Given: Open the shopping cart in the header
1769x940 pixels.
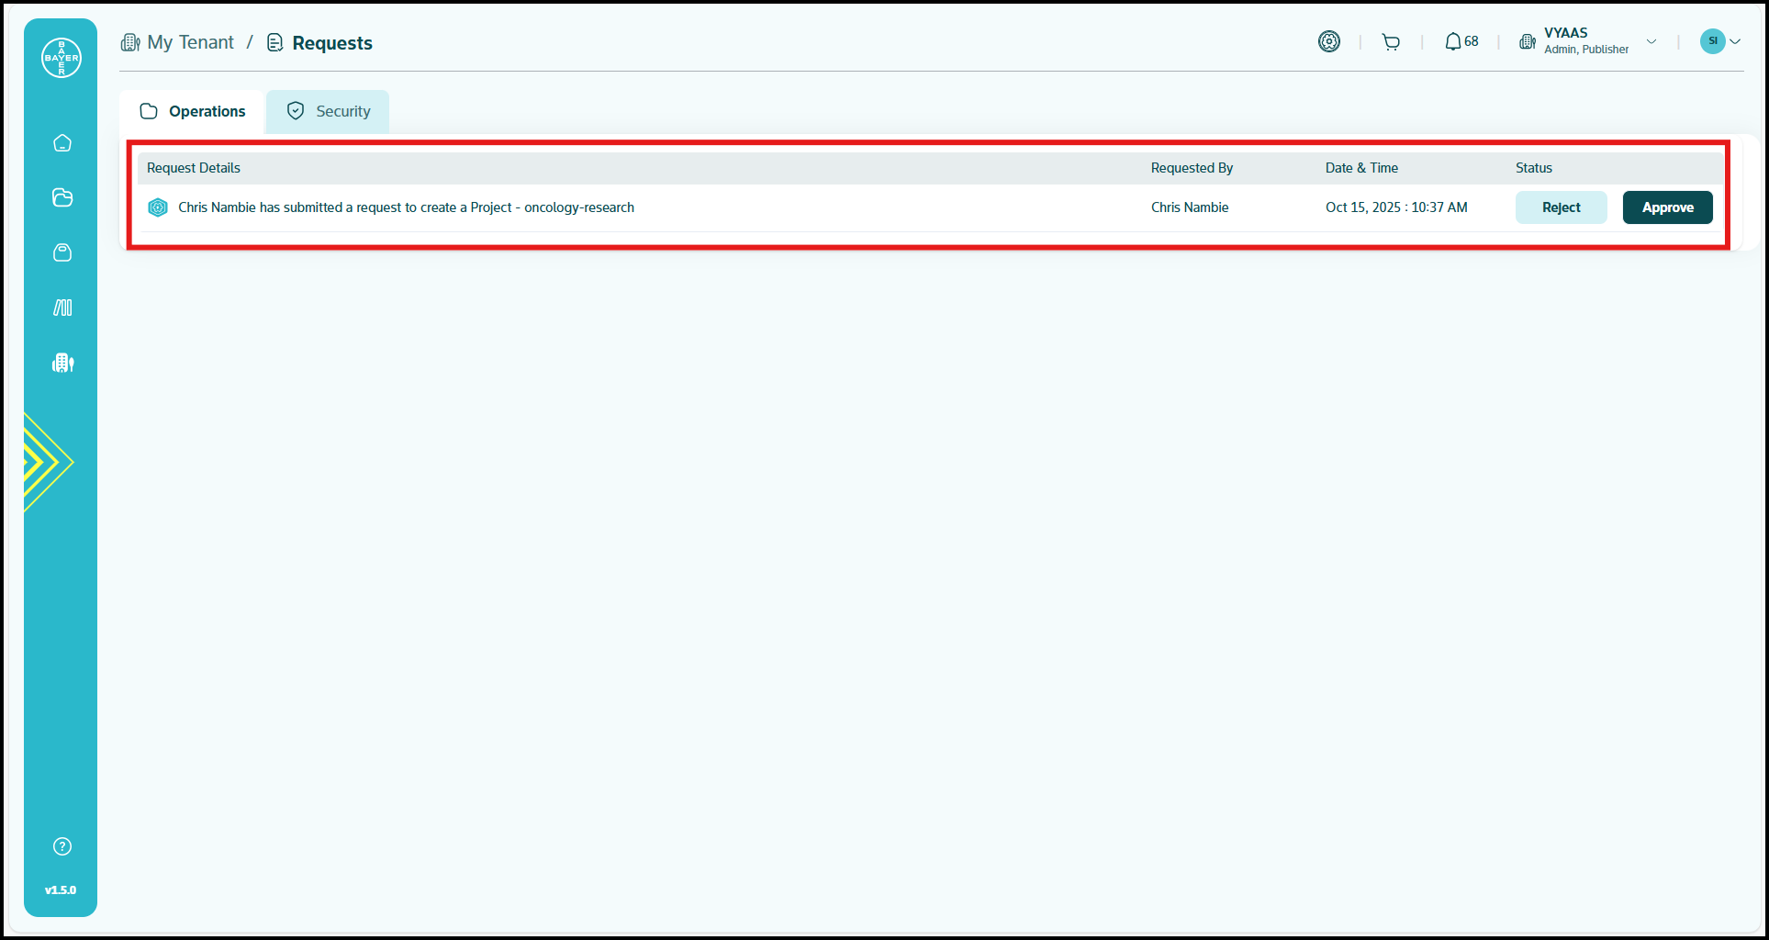Looking at the screenshot, I should 1391,42.
